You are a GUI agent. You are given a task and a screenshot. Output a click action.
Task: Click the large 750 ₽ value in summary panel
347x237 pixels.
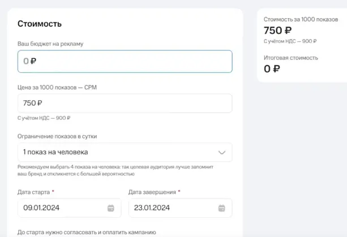pyautogui.click(x=278, y=31)
